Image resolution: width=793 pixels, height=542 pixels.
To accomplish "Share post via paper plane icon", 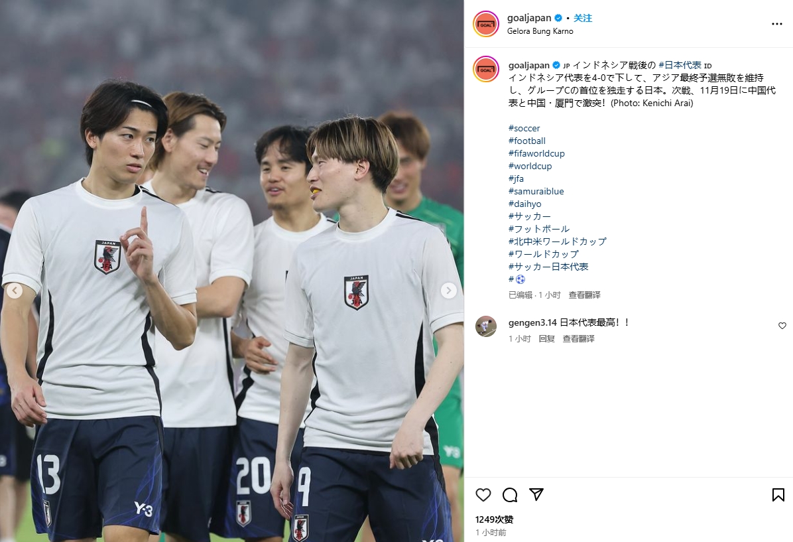I will pyautogui.click(x=536, y=494).
